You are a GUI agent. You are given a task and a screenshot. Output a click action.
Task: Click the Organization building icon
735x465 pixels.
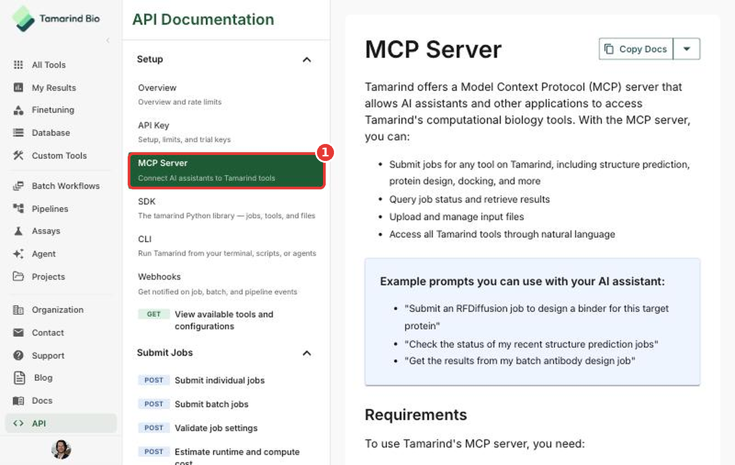tap(18, 310)
